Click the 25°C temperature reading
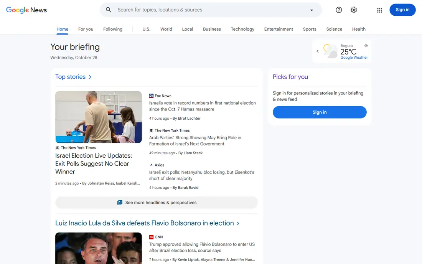Image resolution: width=422 pixels, height=264 pixels. tap(348, 52)
